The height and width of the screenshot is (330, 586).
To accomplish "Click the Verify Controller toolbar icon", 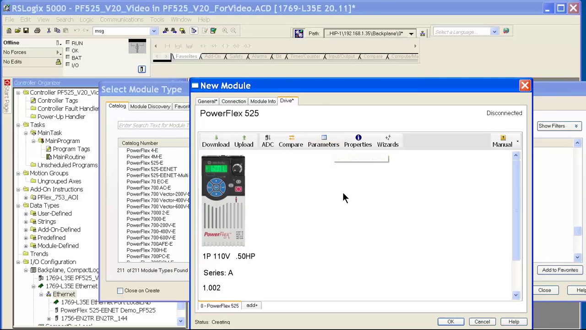I will 213,31.
